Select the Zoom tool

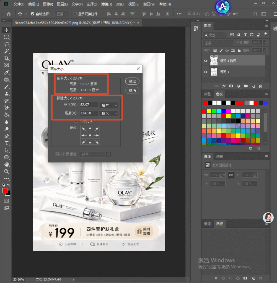[x=7, y=171]
